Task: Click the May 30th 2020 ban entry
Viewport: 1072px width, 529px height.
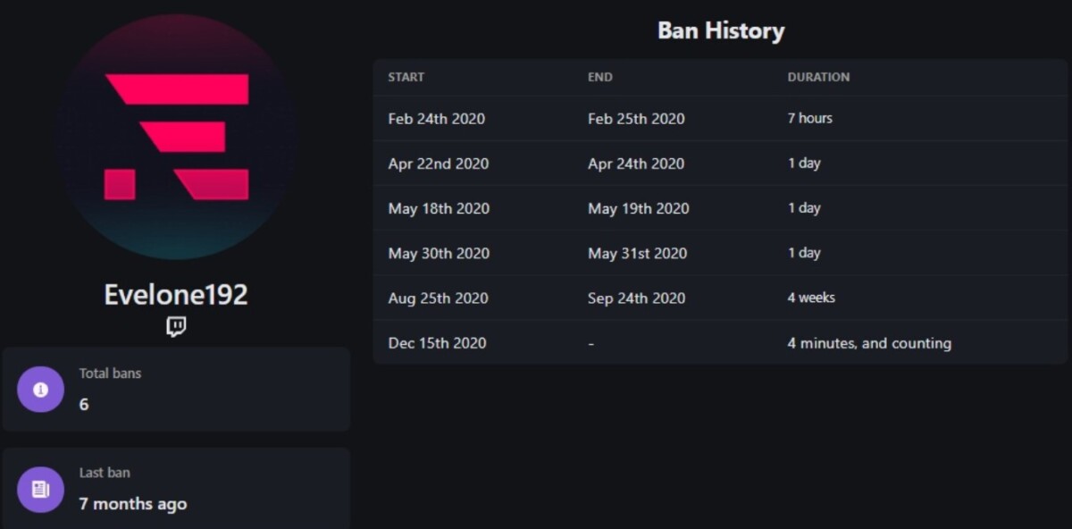Action: coord(720,253)
